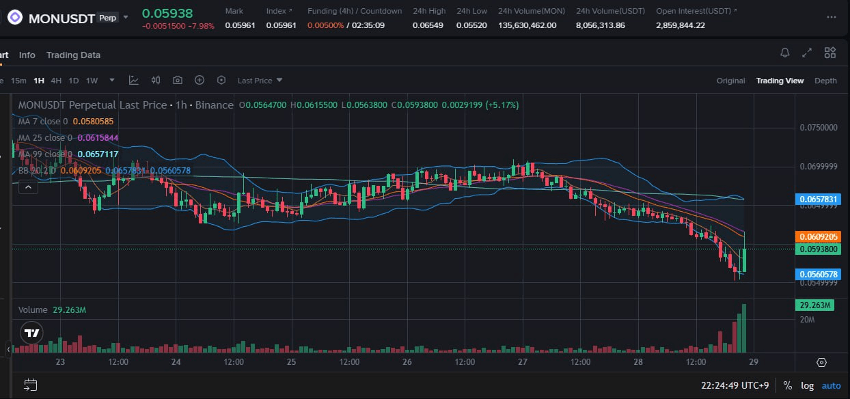Take a chart screenshot with the camera icon

point(178,80)
